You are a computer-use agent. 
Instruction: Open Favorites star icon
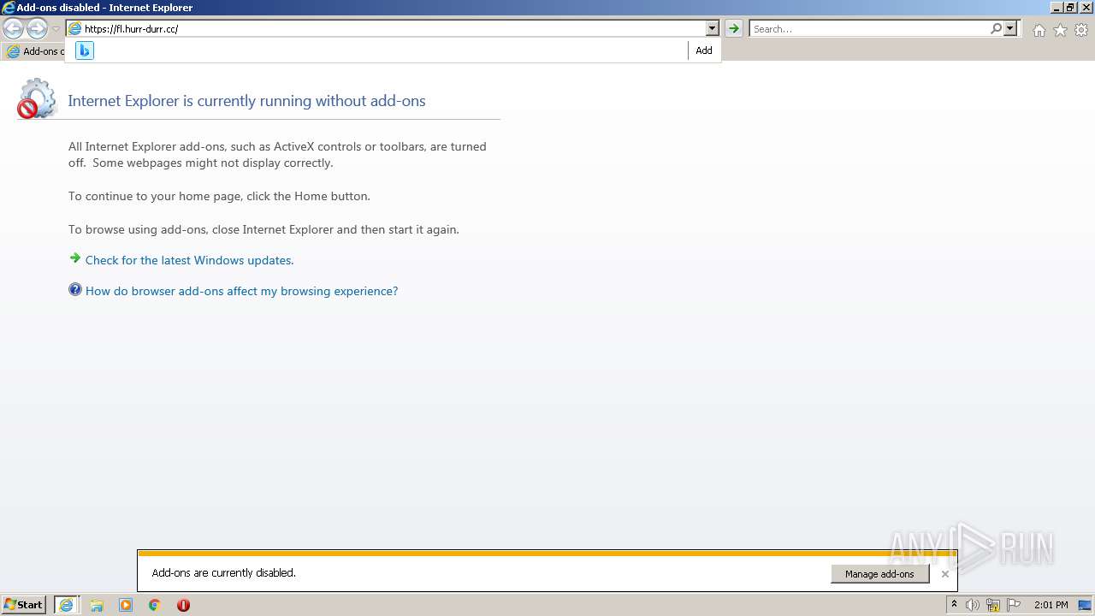coord(1060,30)
